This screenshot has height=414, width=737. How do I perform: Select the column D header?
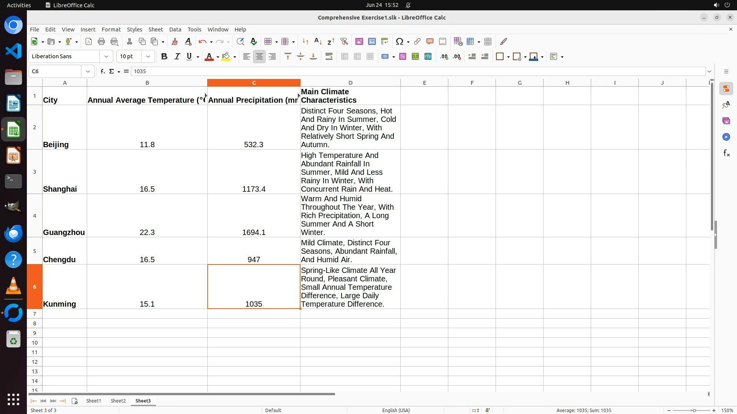point(350,83)
